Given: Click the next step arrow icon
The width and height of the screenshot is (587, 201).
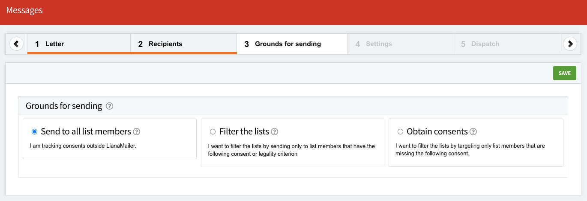Looking at the screenshot, I should [x=570, y=44].
